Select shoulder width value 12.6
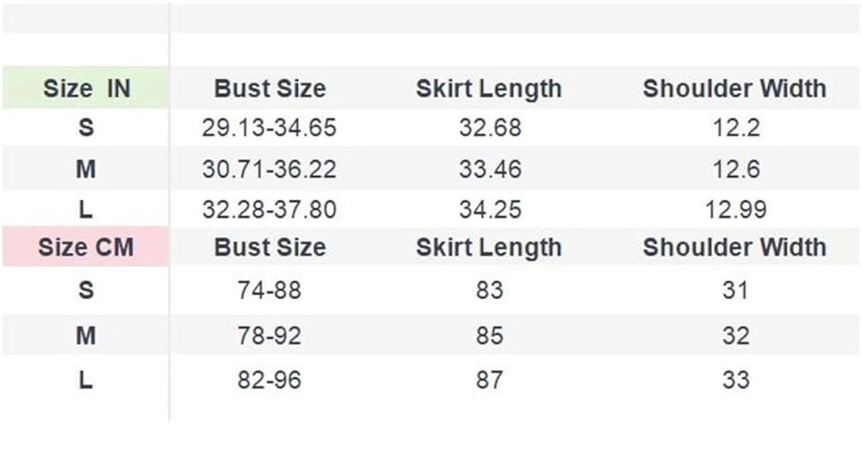 pyautogui.click(x=736, y=169)
